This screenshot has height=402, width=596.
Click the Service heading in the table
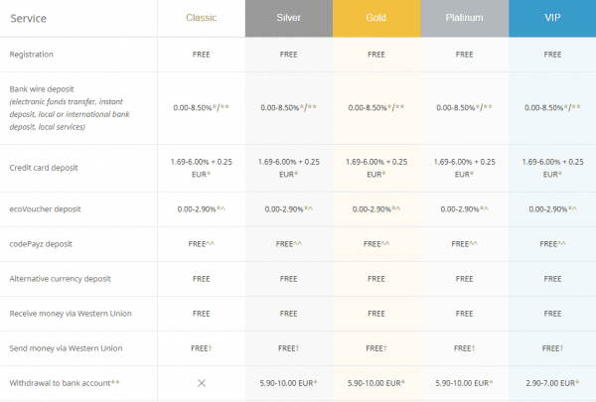click(34, 19)
